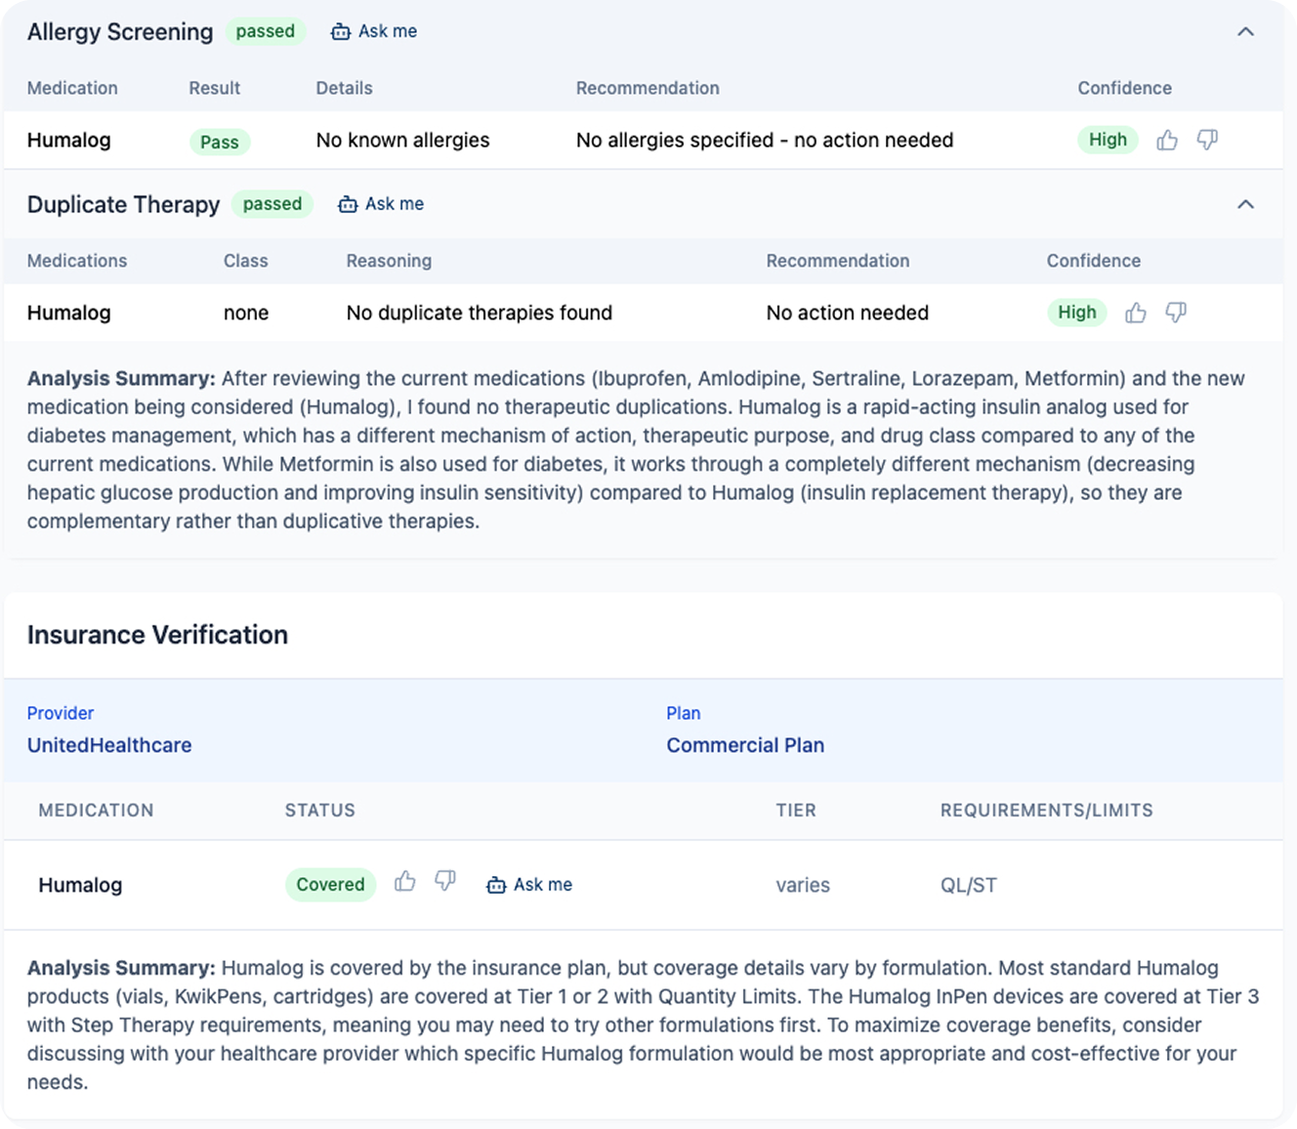Thumbs down the Humalog insurance coverage status
This screenshot has height=1129, width=1297.
pyautogui.click(x=445, y=883)
